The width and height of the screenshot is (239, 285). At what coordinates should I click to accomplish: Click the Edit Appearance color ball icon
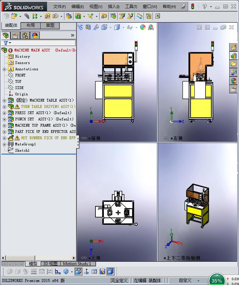coord(143,27)
